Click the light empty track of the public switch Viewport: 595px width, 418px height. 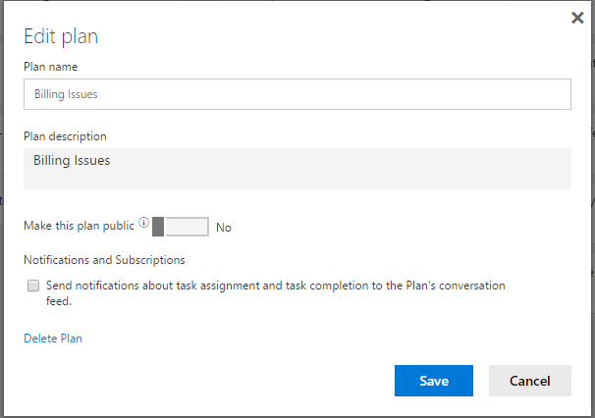[x=187, y=227]
